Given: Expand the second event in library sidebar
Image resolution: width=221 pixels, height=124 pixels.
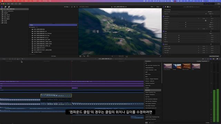Looking at the screenshot, I should pyautogui.click(x=1, y=15).
